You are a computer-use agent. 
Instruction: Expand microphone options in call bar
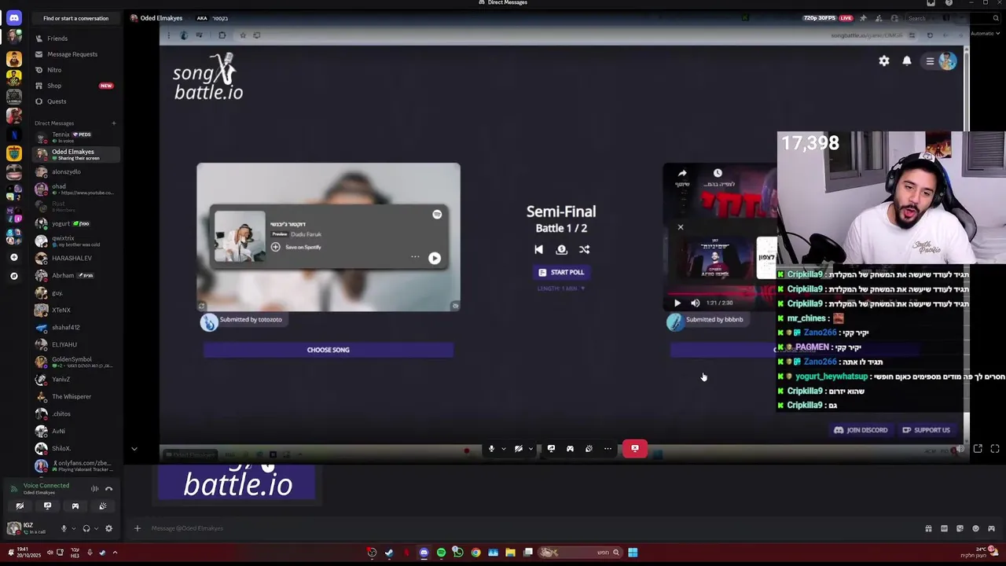[x=504, y=449]
